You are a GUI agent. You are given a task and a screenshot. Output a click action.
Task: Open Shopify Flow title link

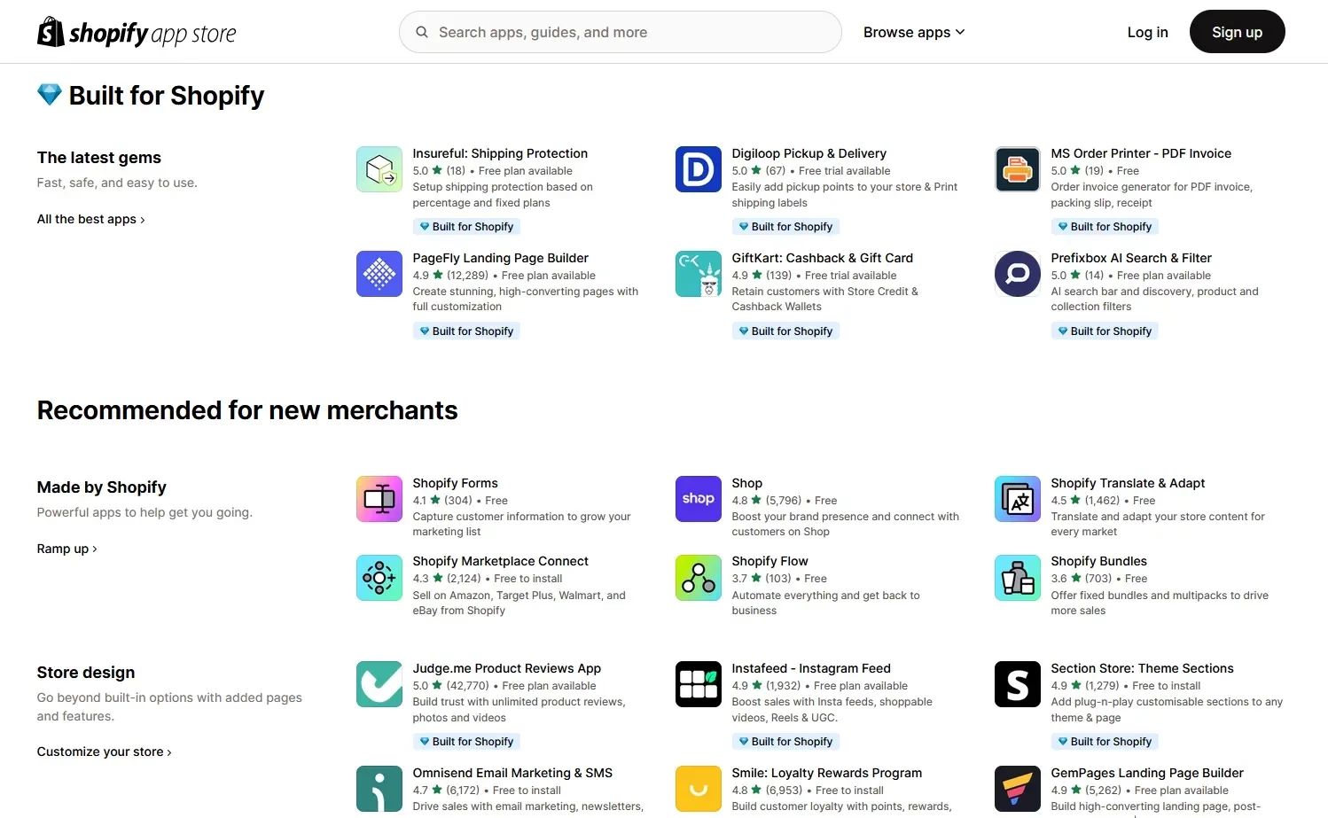click(769, 561)
